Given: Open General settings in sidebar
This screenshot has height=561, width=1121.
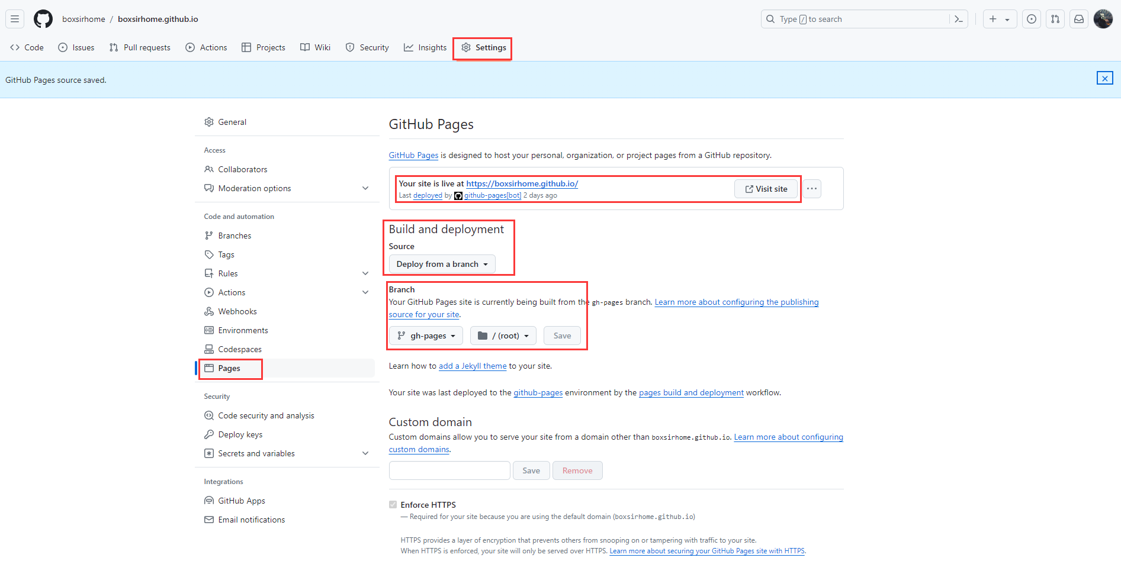Looking at the screenshot, I should pos(287,122).
